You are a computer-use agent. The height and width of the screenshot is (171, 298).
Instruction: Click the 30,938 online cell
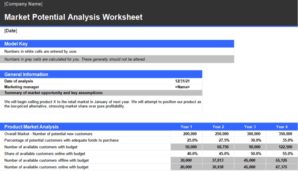coord(219,167)
